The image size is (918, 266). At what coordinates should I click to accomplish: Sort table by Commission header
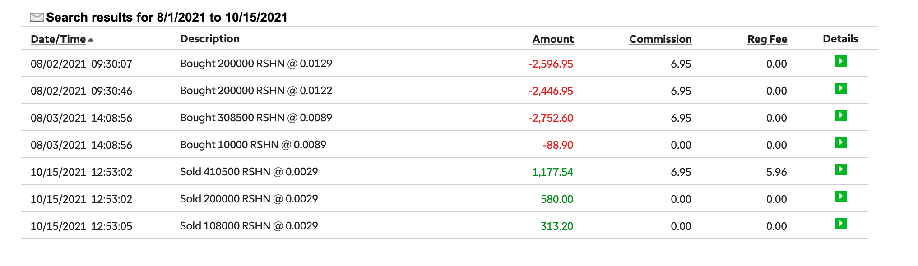click(x=660, y=39)
